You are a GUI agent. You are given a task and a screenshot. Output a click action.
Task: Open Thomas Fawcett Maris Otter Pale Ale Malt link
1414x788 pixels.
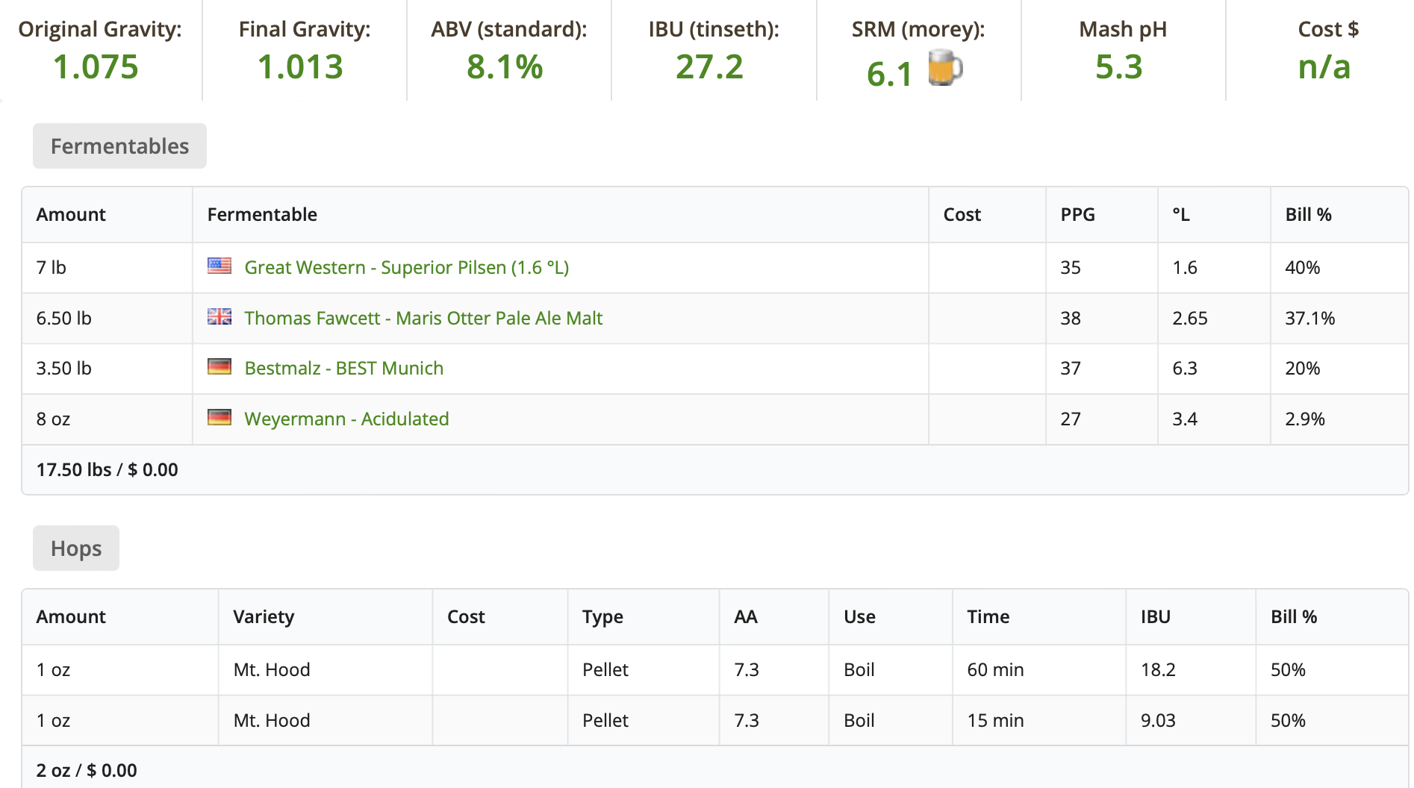coord(423,318)
